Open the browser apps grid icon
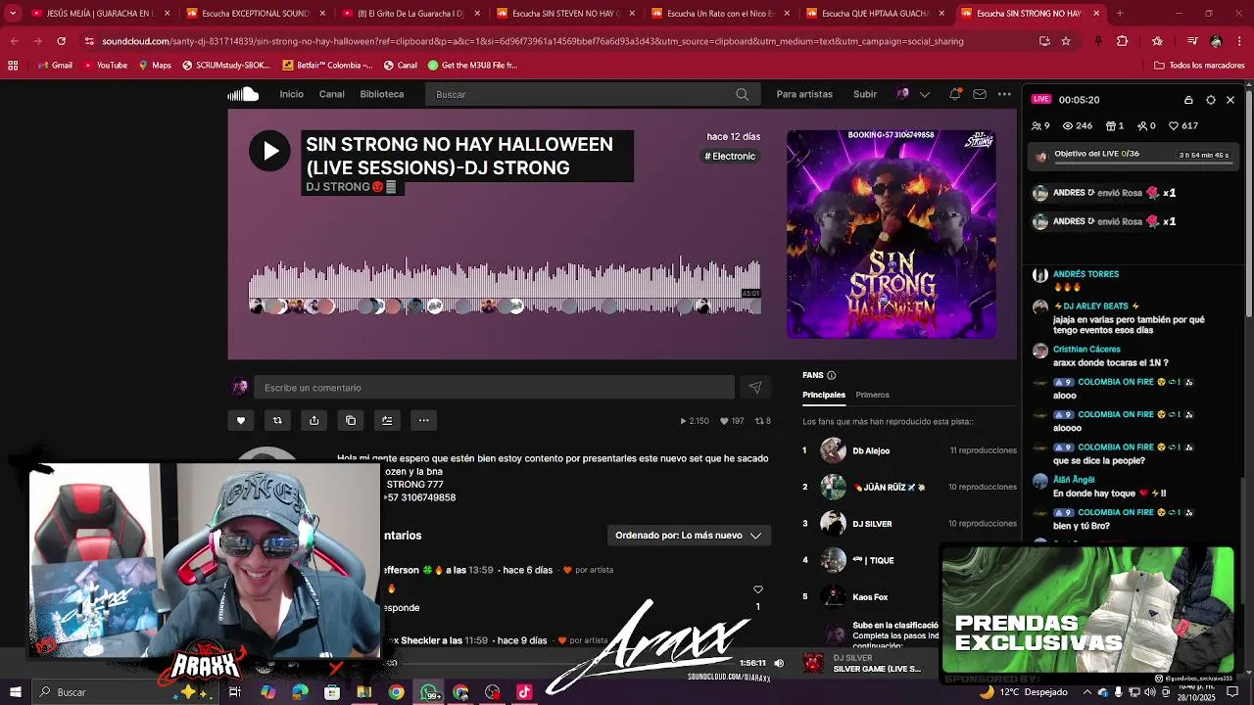Screen dimensions: 1254x705 (13, 65)
